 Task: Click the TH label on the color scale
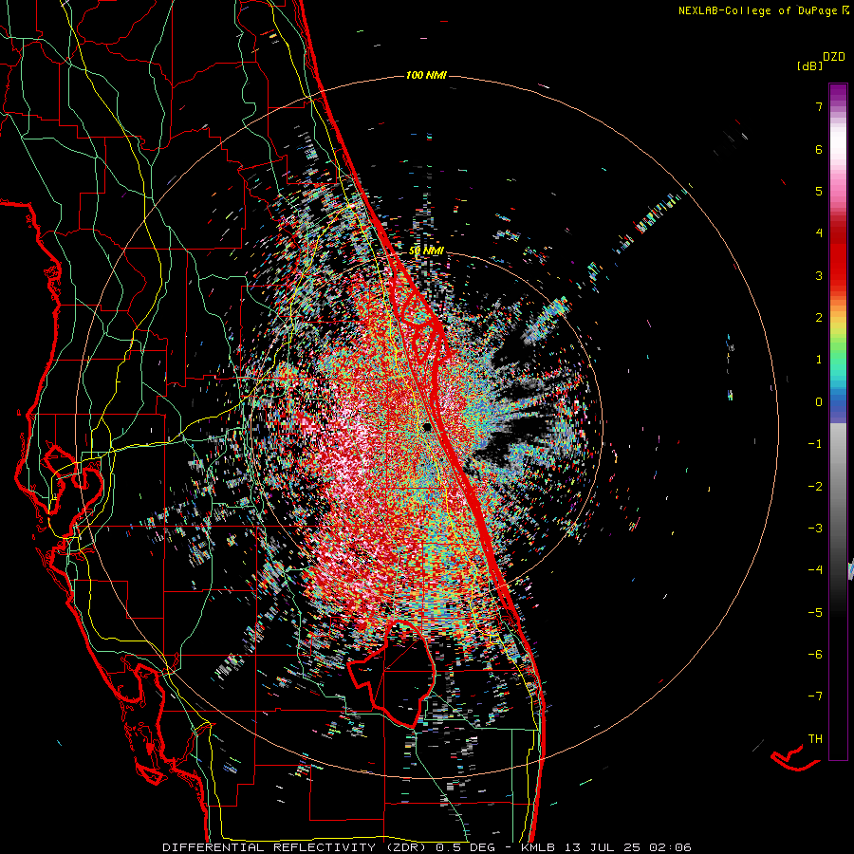pos(815,739)
